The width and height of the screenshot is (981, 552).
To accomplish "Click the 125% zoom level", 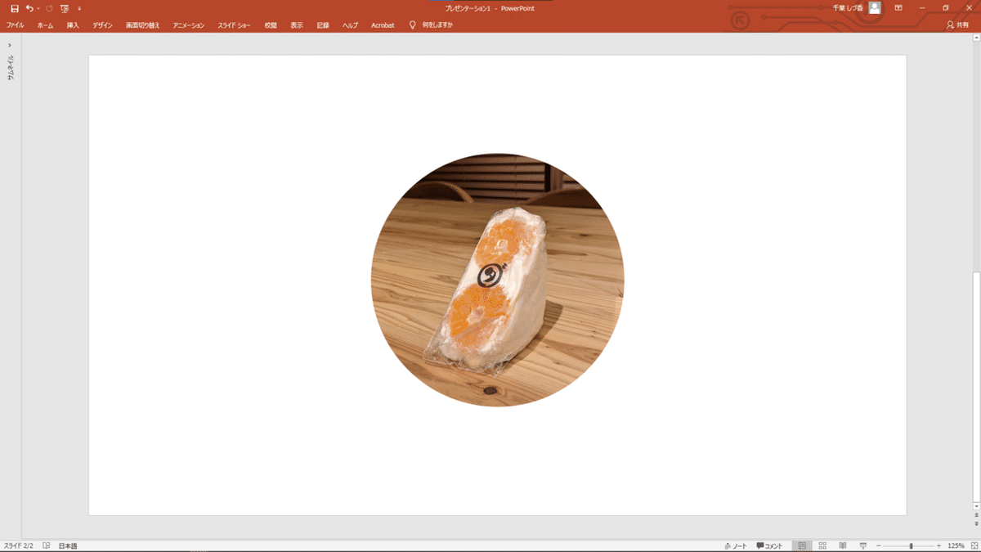I will (956, 545).
